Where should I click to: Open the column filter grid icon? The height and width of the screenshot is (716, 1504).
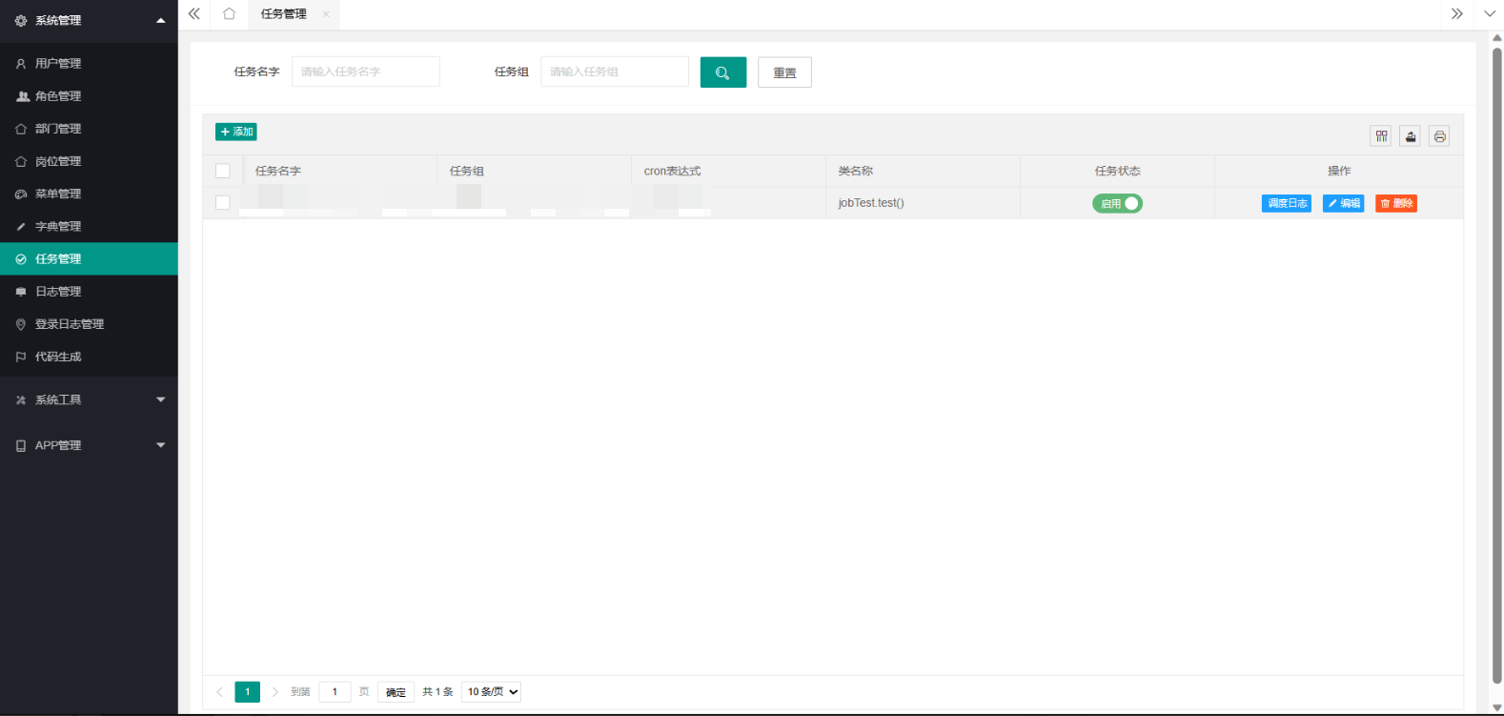[1381, 136]
